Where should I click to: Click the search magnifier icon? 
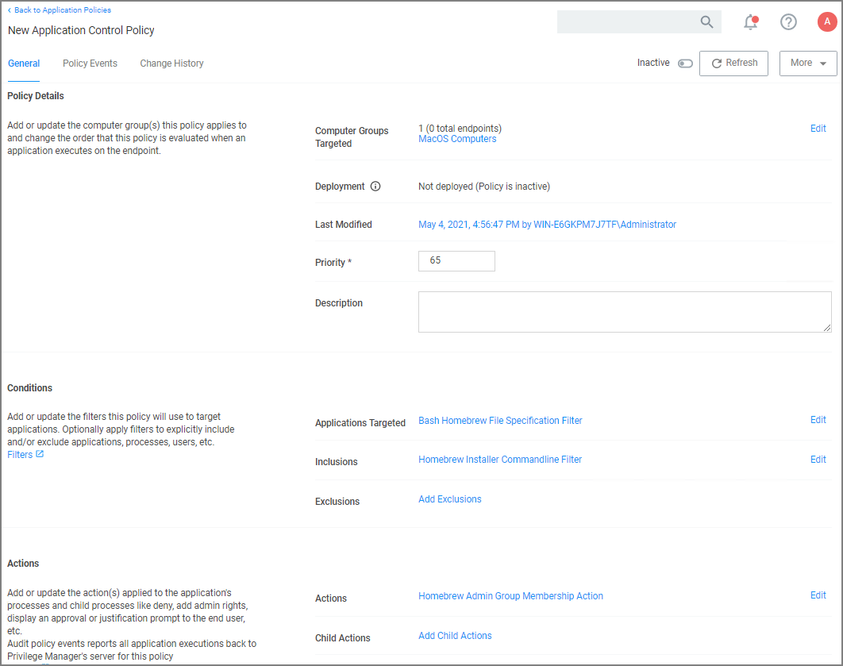706,22
